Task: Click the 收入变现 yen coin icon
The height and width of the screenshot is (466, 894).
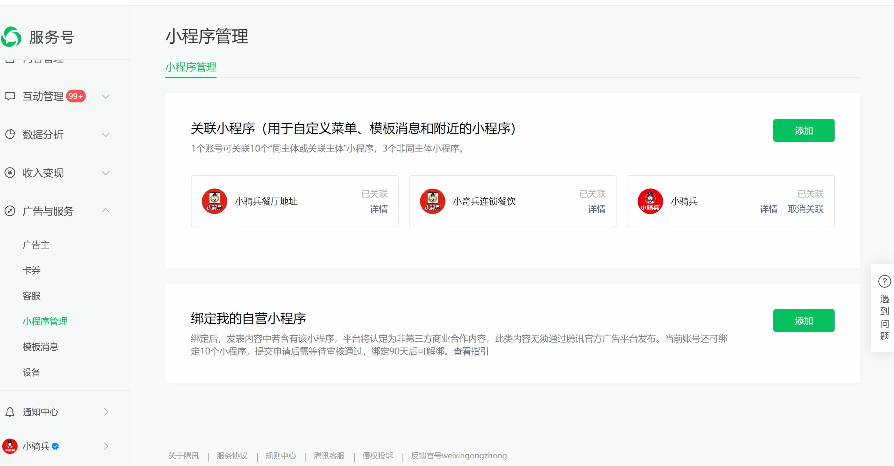Action: click(x=10, y=172)
